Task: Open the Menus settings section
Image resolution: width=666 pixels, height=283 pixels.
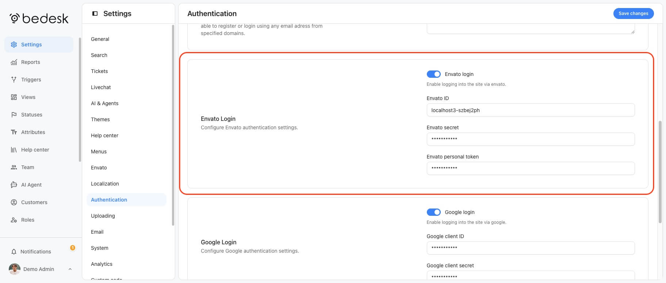Action: [126, 152]
